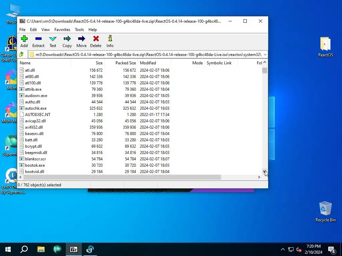Click the Add toolbar icon

pos(24,39)
